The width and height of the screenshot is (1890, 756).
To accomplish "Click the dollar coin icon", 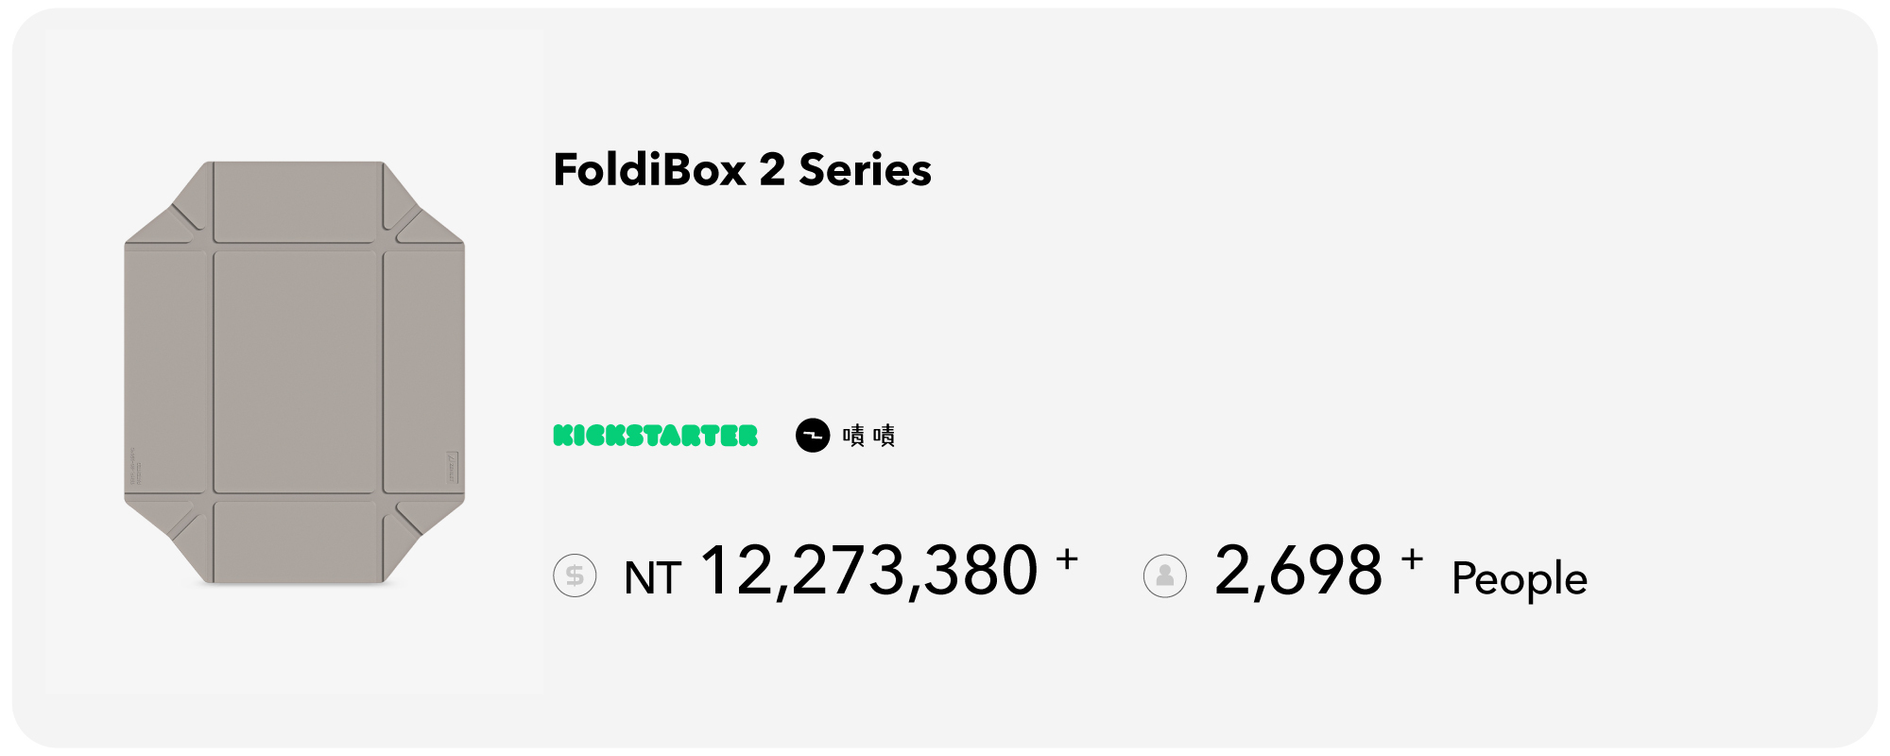I will (x=575, y=576).
